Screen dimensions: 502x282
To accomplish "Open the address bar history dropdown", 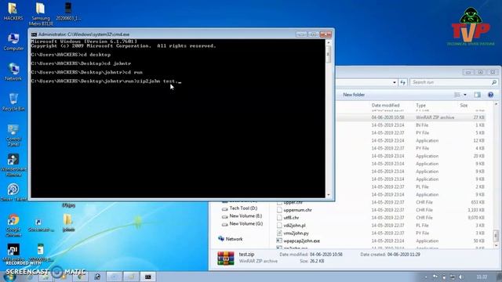I will tap(394, 82).
